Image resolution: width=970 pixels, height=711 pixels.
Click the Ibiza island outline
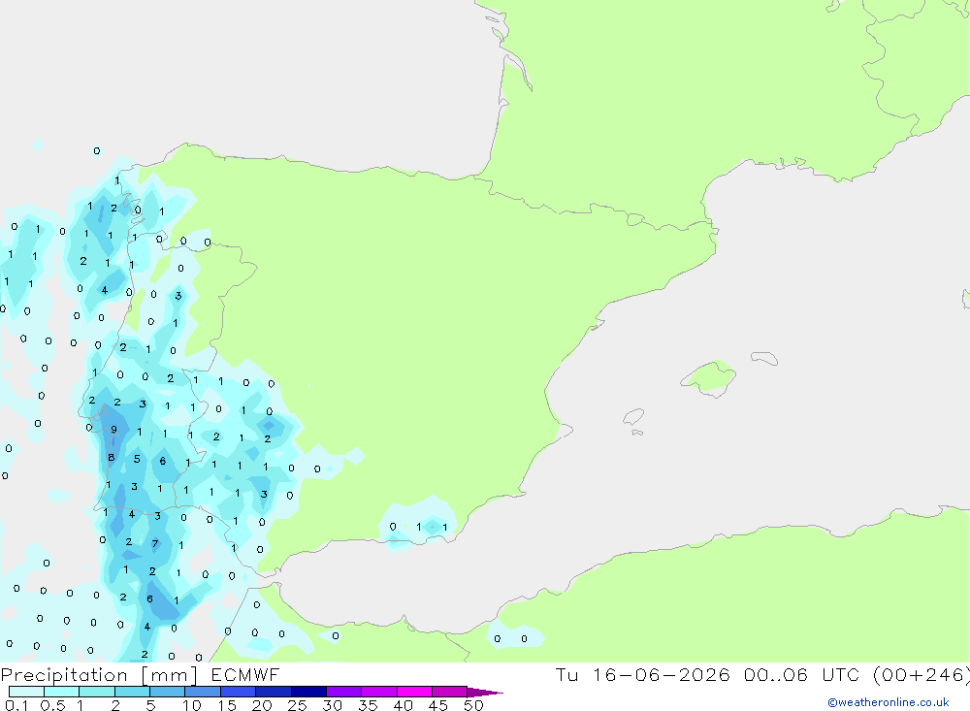[x=633, y=416]
